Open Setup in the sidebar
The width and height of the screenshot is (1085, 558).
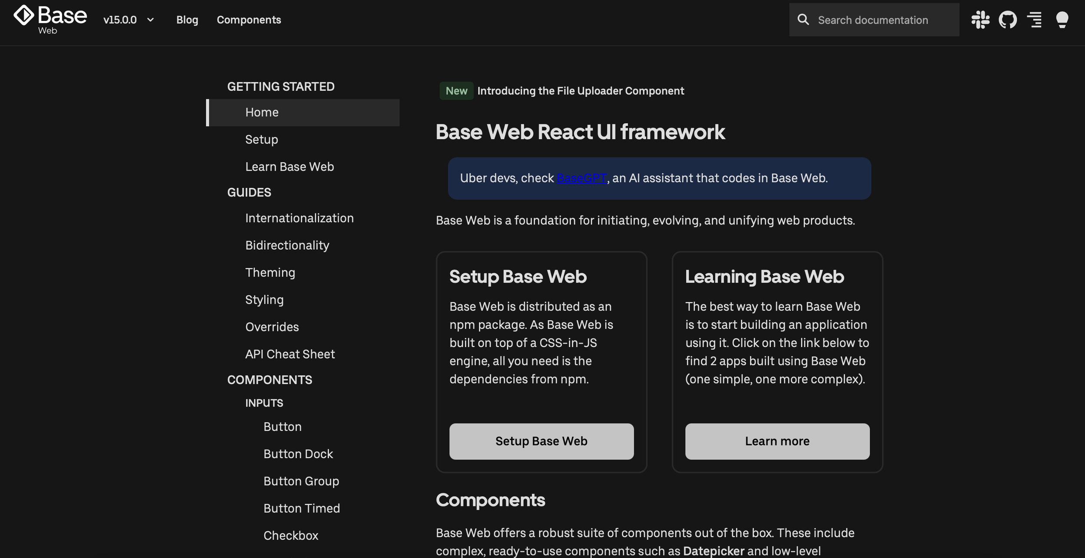point(262,140)
